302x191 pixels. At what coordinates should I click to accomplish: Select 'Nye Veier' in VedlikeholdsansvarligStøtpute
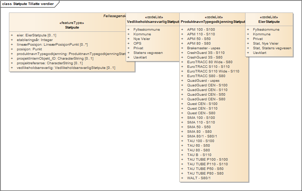142,39
